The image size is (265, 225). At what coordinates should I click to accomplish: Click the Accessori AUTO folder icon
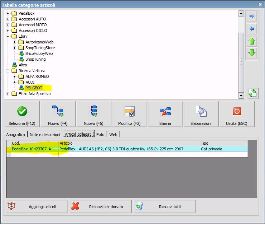click(x=14, y=19)
